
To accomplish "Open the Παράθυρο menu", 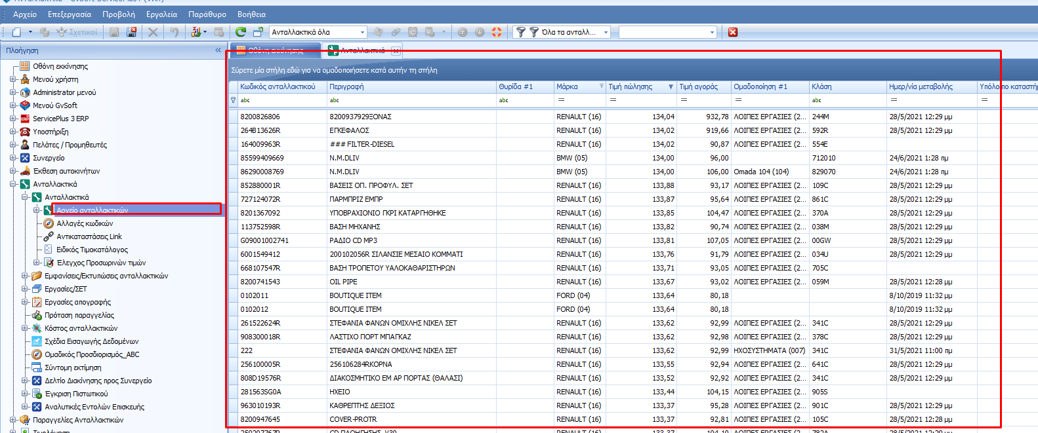I will pos(207,14).
